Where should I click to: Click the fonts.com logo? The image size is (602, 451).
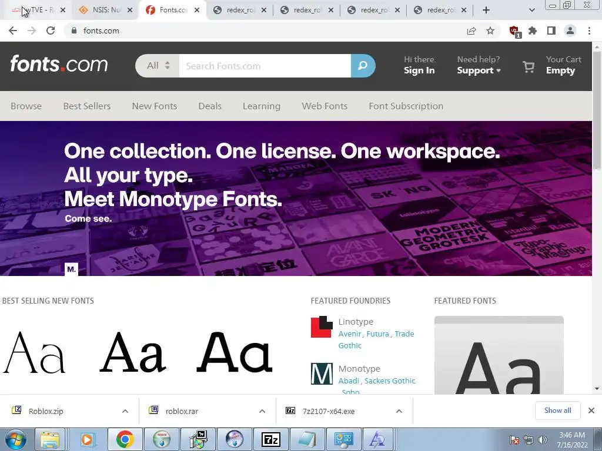click(x=59, y=64)
